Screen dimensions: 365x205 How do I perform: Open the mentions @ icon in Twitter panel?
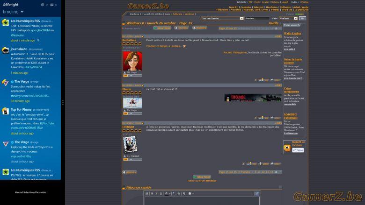(x=43, y=5)
